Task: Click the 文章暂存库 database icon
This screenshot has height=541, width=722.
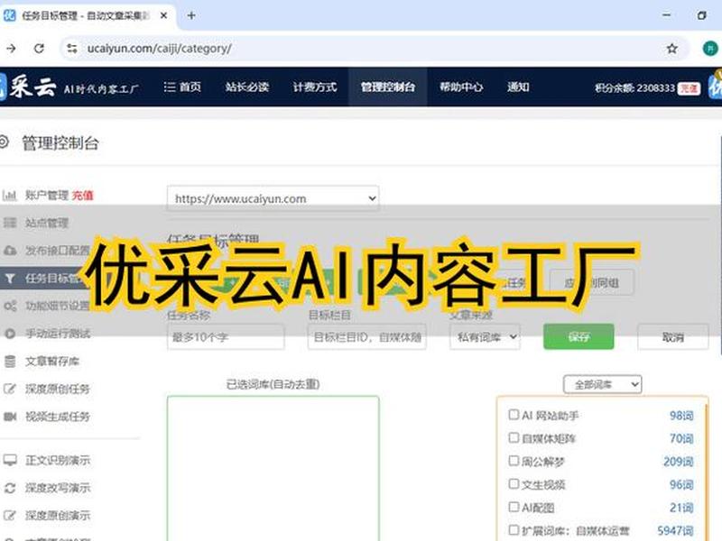Action: click(10, 362)
